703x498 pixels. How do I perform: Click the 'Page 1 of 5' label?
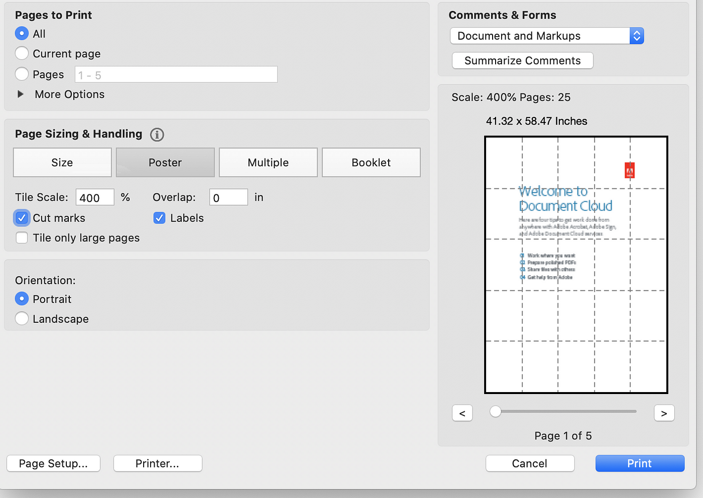(563, 436)
